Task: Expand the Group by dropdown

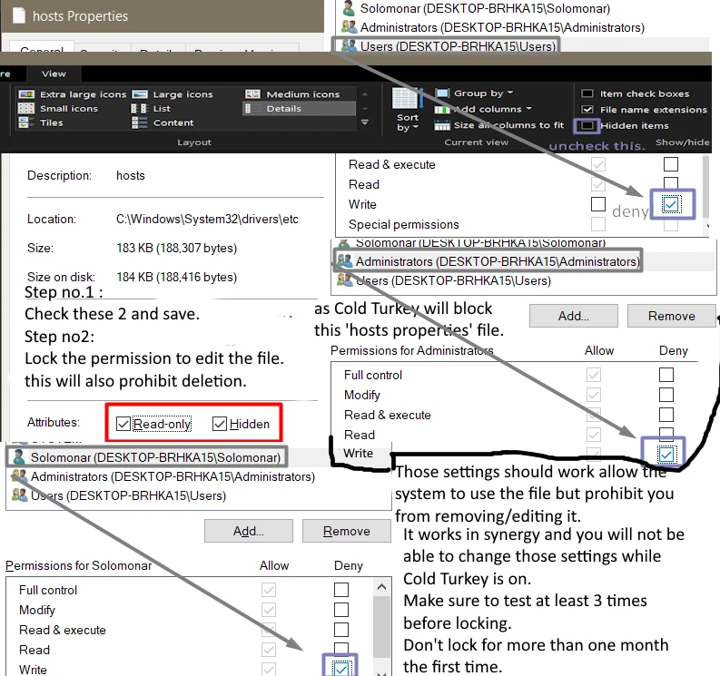Action: click(x=475, y=93)
